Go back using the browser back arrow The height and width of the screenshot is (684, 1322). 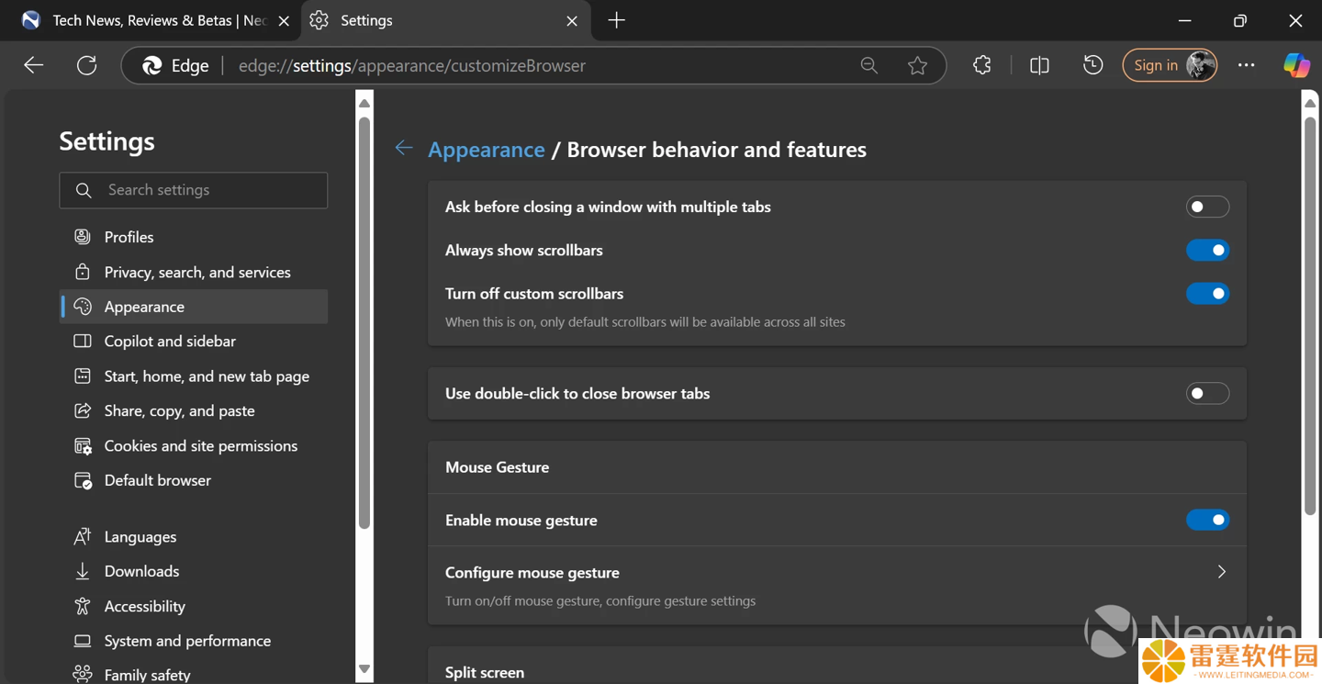34,65
